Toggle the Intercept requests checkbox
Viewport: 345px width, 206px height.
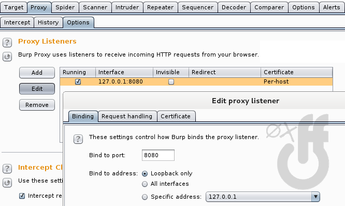click(x=22, y=196)
